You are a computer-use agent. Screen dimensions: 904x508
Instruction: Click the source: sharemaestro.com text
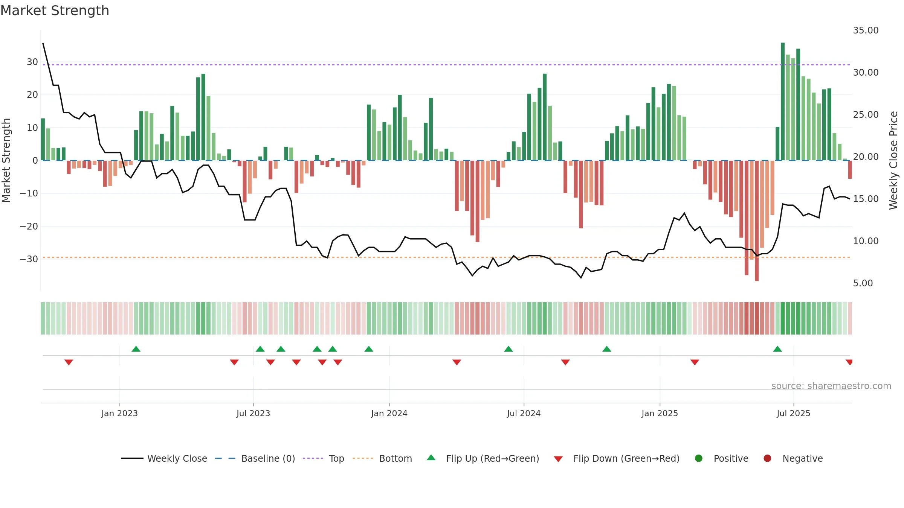(x=831, y=386)
